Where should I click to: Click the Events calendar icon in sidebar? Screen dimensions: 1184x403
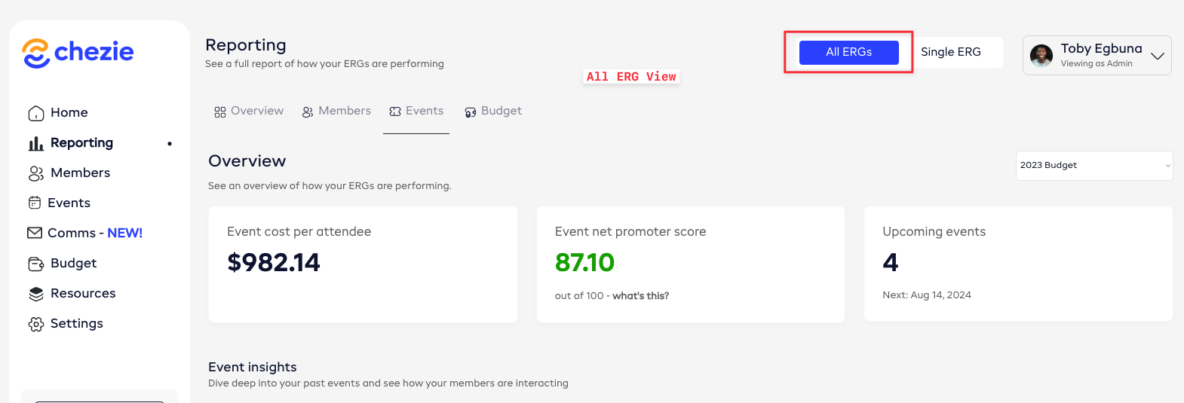point(35,203)
